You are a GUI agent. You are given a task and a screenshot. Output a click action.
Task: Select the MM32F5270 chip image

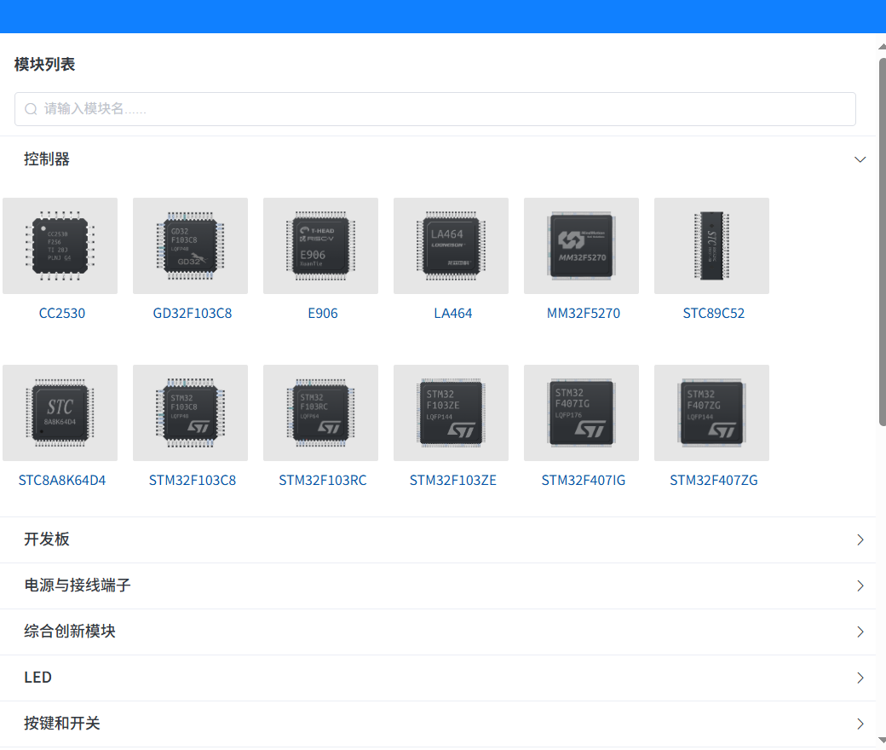click(581, 245)
